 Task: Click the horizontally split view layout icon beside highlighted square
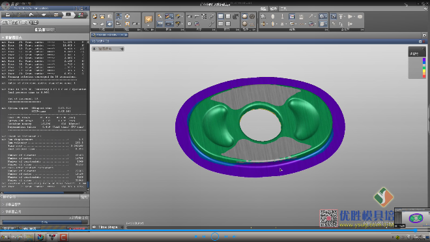click(221, 24)
